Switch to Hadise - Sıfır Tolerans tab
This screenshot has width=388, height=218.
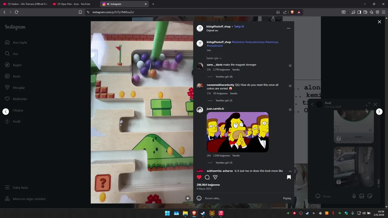click(x=25, y=4)
